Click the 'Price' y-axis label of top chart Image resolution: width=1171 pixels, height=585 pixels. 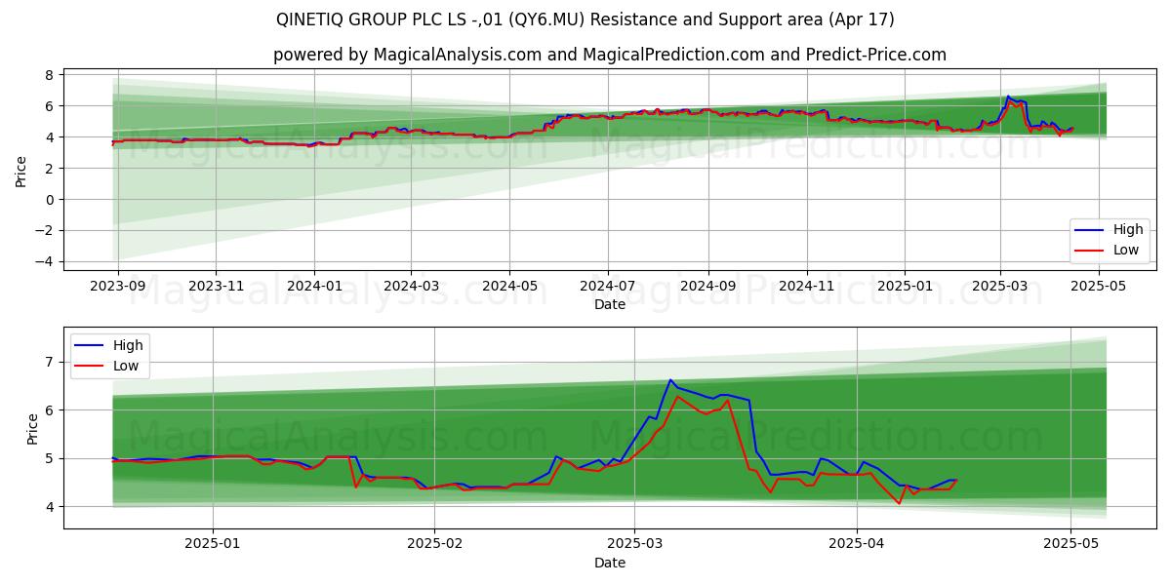pyautogui.click(x=21, y=172)
